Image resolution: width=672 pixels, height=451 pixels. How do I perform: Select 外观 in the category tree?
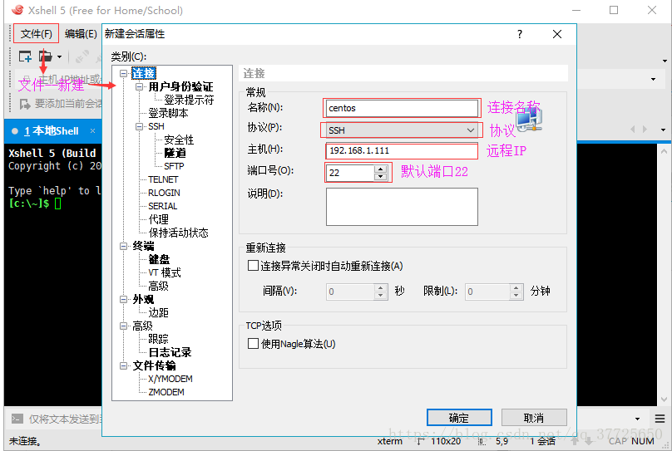tap(143, 299)
